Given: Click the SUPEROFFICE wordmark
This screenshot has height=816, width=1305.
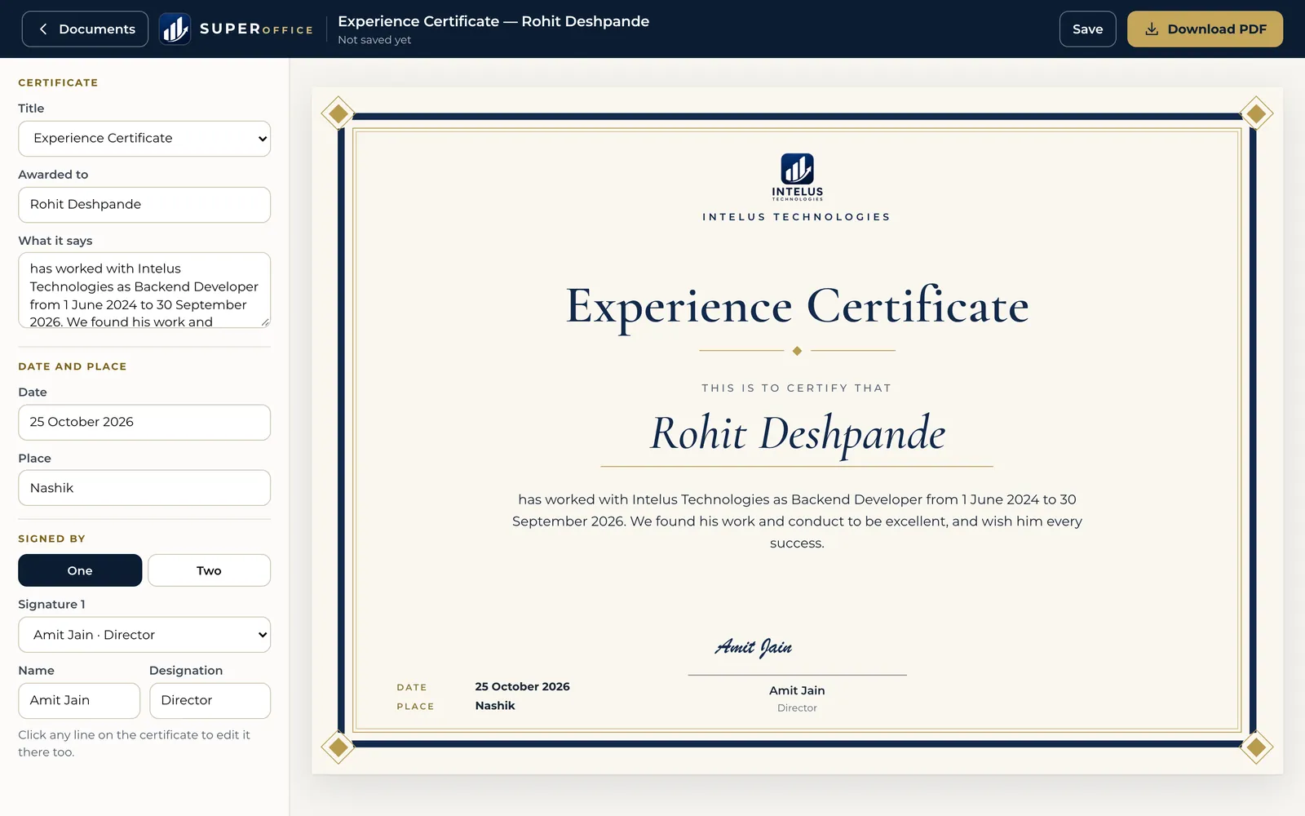Looking at the screenshot, I should click(256, 29).
